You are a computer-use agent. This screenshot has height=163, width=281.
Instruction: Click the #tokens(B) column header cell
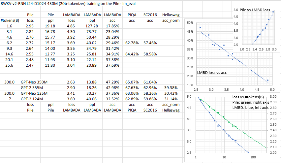pos(10,20)
